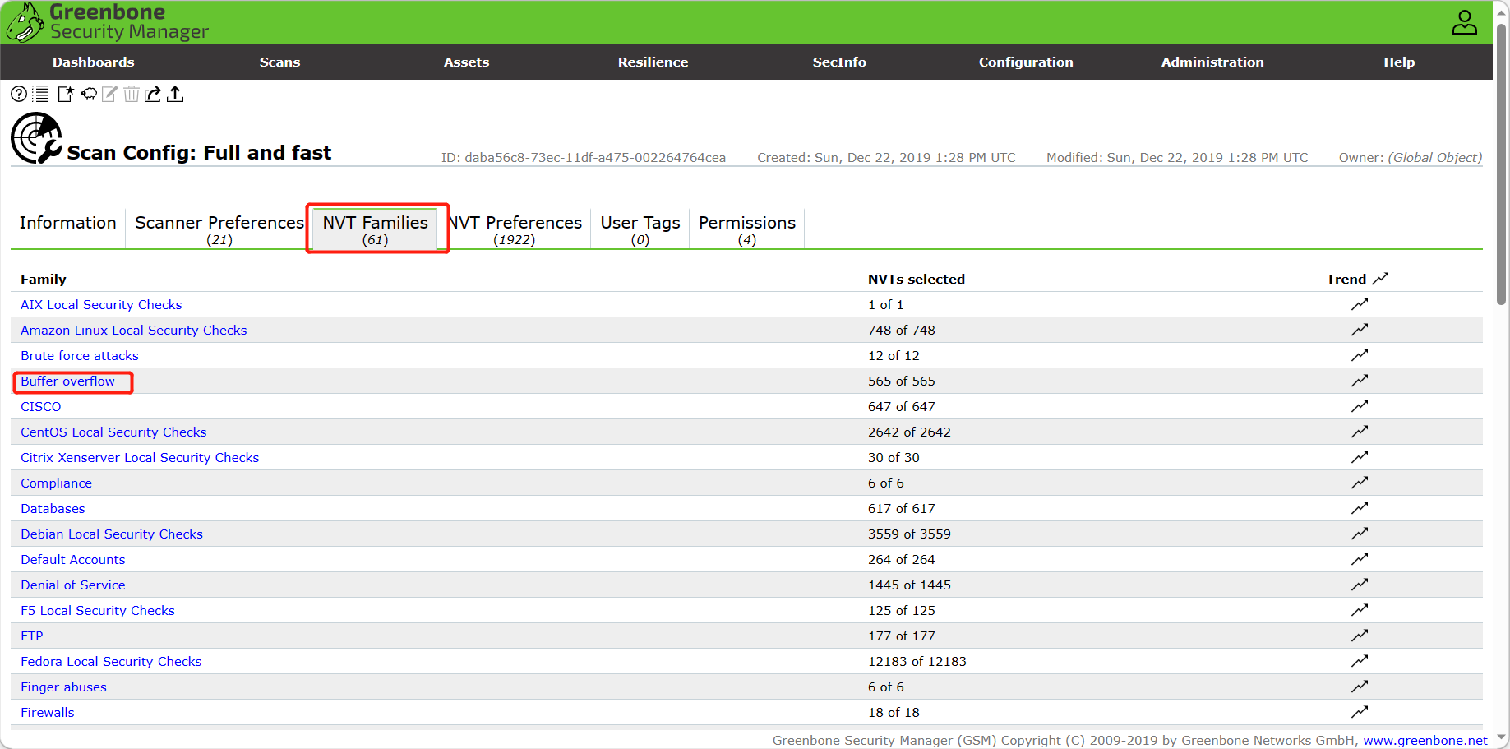Image resolution: width=1510 pixels, height=749 pixels.
Task: Click trend icon for Amazon Linux Local Security Checks
Action: tap(1360, 330)
